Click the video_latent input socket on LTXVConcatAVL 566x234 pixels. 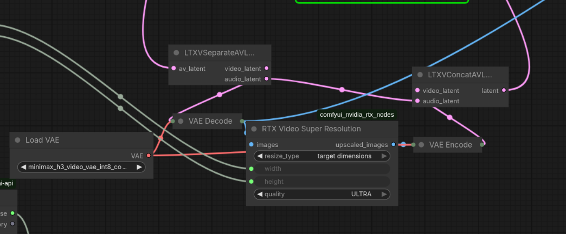tap(417, 90)
